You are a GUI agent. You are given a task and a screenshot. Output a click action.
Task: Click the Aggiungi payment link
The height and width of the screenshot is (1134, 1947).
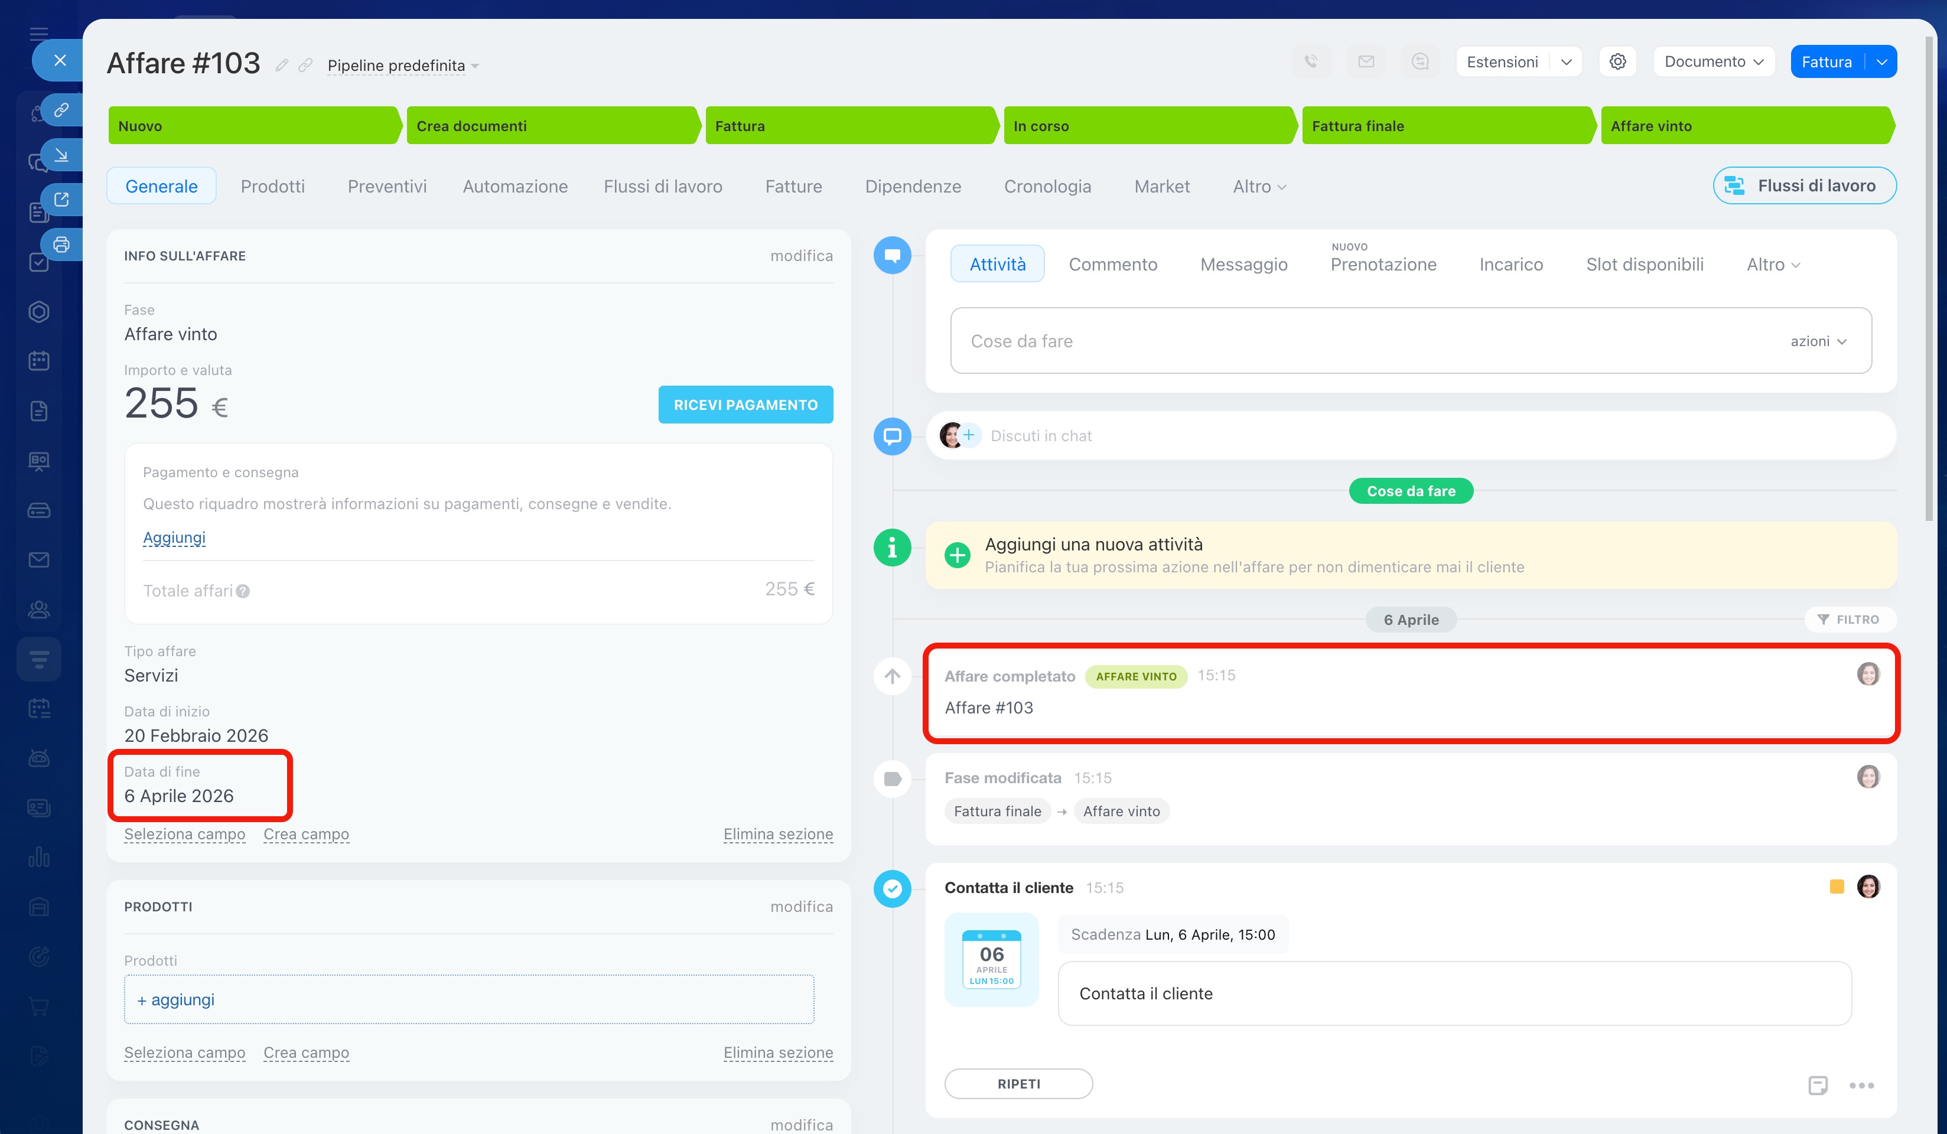[x=174, y=537]
